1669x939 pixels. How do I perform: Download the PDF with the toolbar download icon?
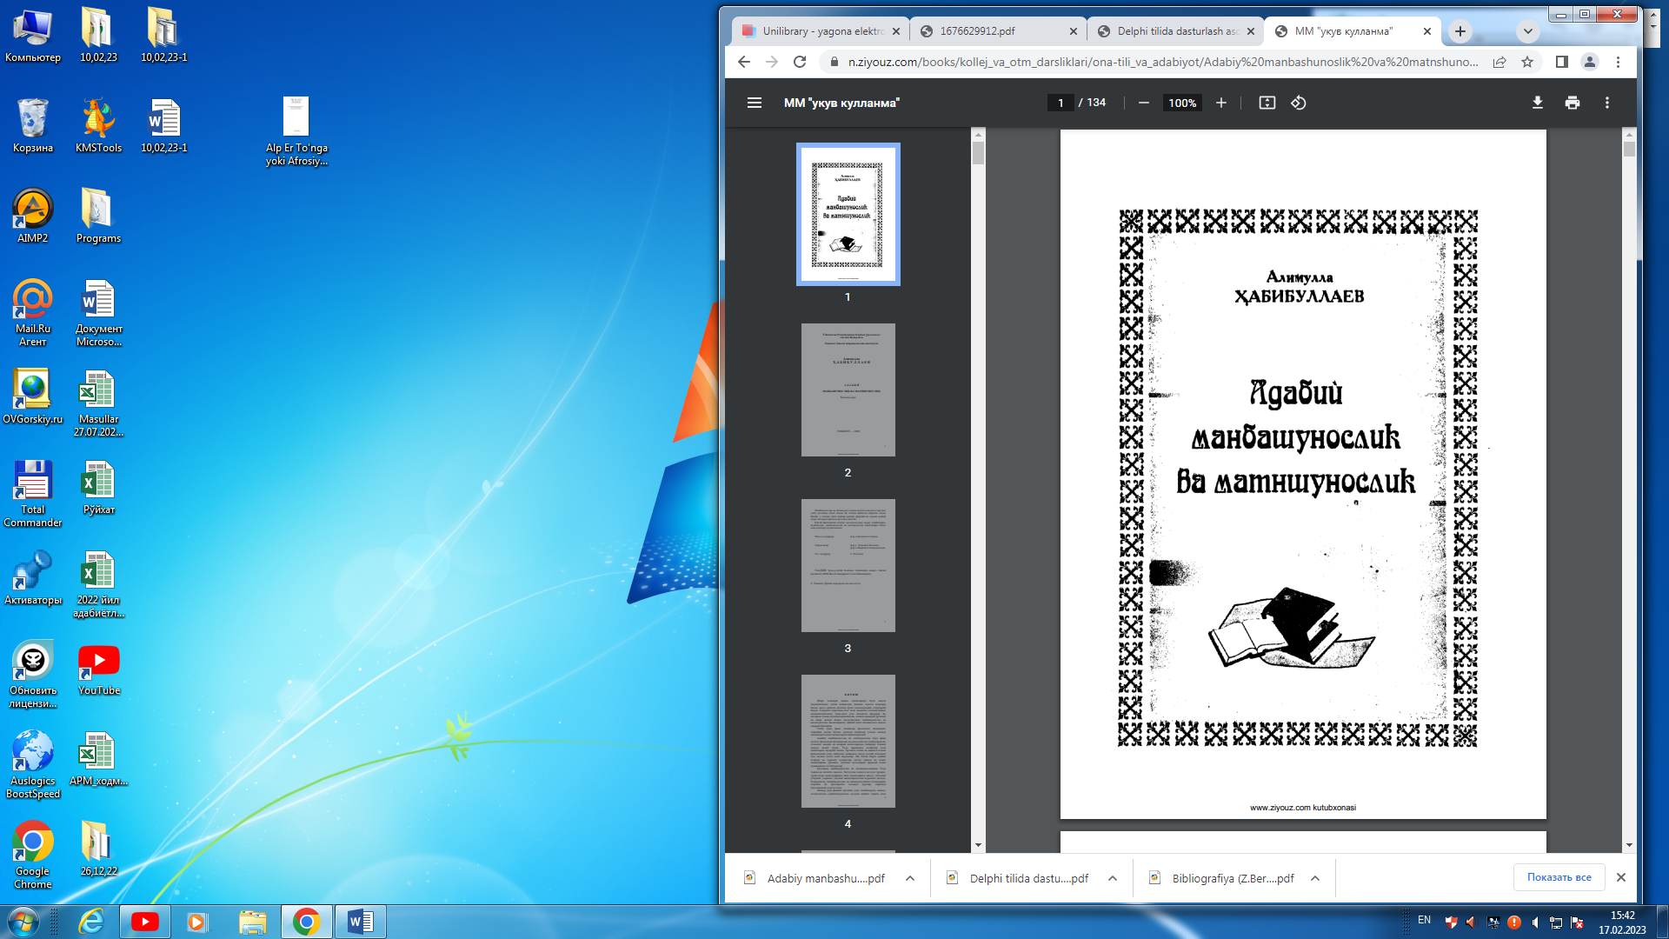(1537, 103)
